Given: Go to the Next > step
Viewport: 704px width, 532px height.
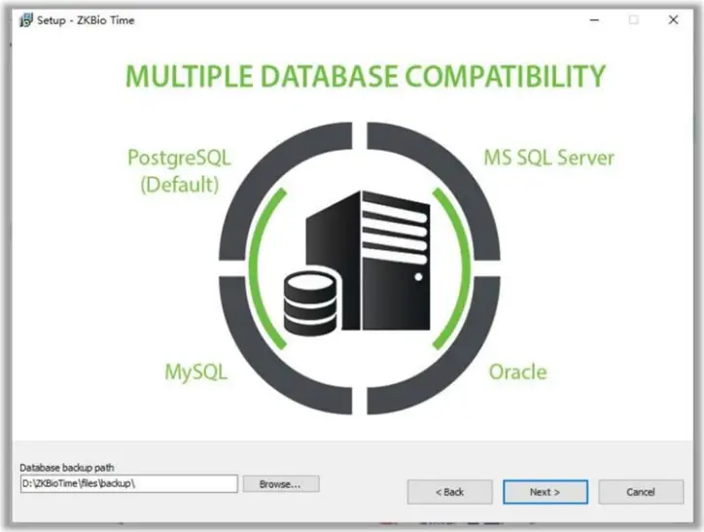Looking at the screenshot, I should coord(546,492).
